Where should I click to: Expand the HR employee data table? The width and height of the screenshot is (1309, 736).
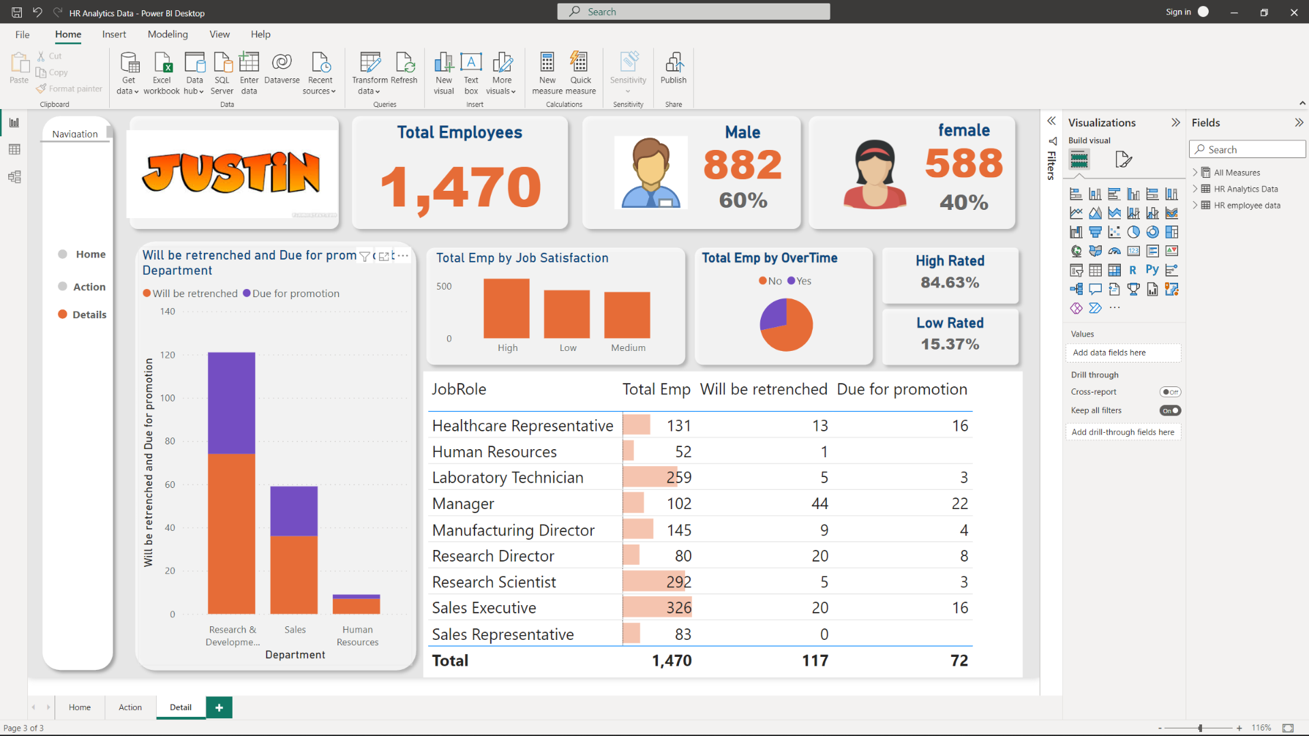coord(1195,205)
